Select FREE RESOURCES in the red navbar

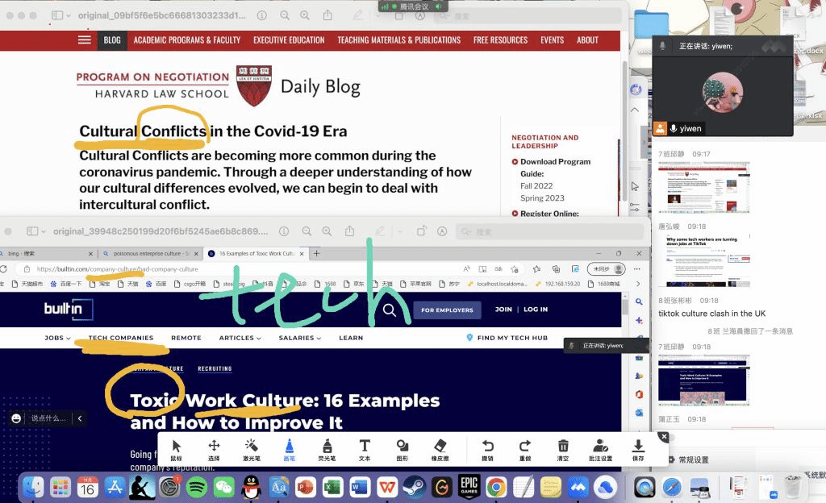click(500, 40)
